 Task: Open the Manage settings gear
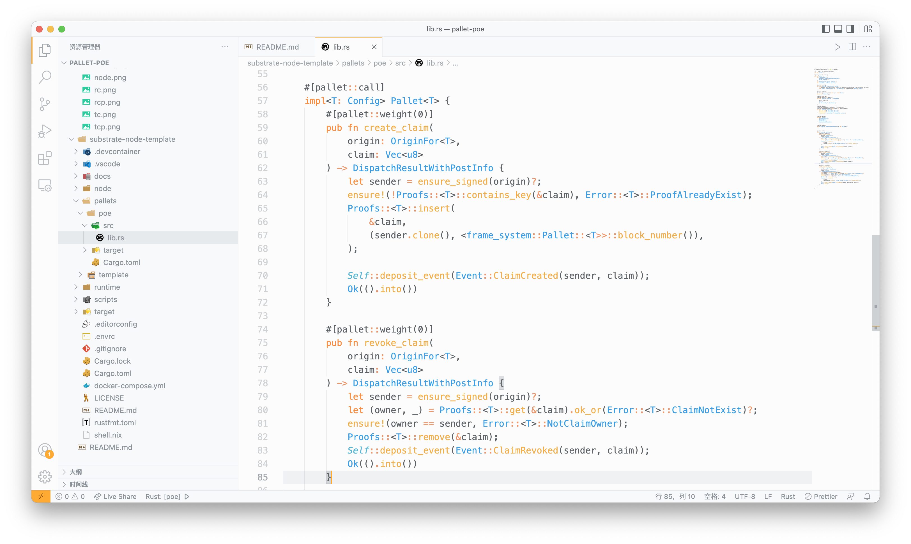(x=45, y=476)
